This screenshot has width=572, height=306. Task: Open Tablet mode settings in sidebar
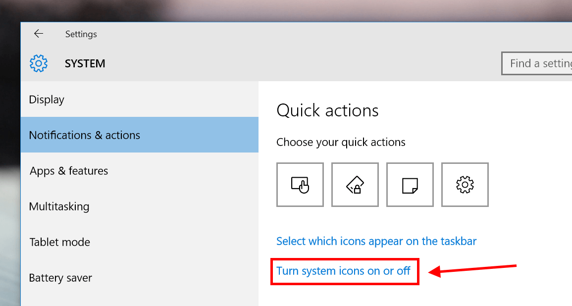tap(140, 242)
